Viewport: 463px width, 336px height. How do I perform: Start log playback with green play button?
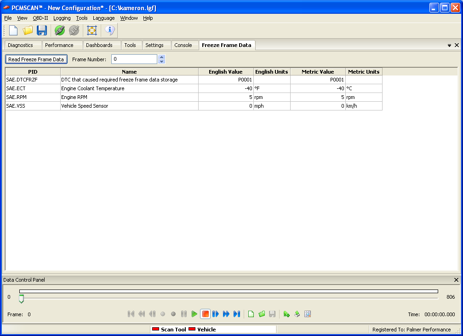(194, 314)
